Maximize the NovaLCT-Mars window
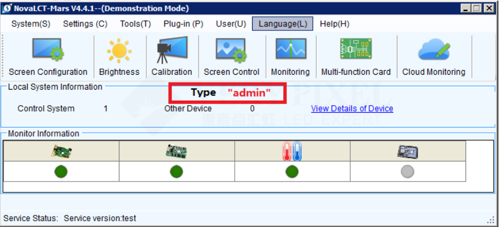Viewport: 499px width, 227px height. pos(477,9)
